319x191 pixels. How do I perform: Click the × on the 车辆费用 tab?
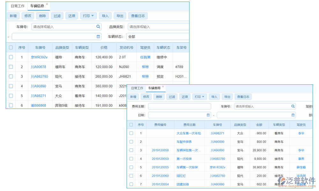(163, 86)
